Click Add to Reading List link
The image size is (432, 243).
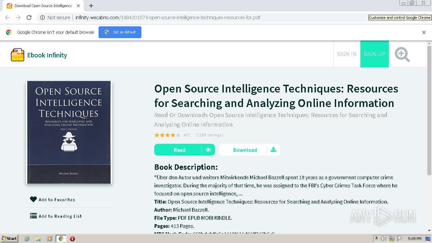tap(60, 216)
